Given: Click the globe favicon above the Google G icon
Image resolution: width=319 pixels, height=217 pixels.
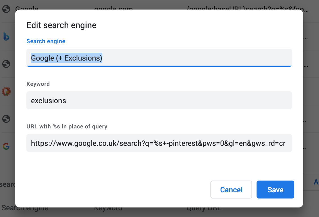Looking at the screenshot, I should [x=6, y=119].
